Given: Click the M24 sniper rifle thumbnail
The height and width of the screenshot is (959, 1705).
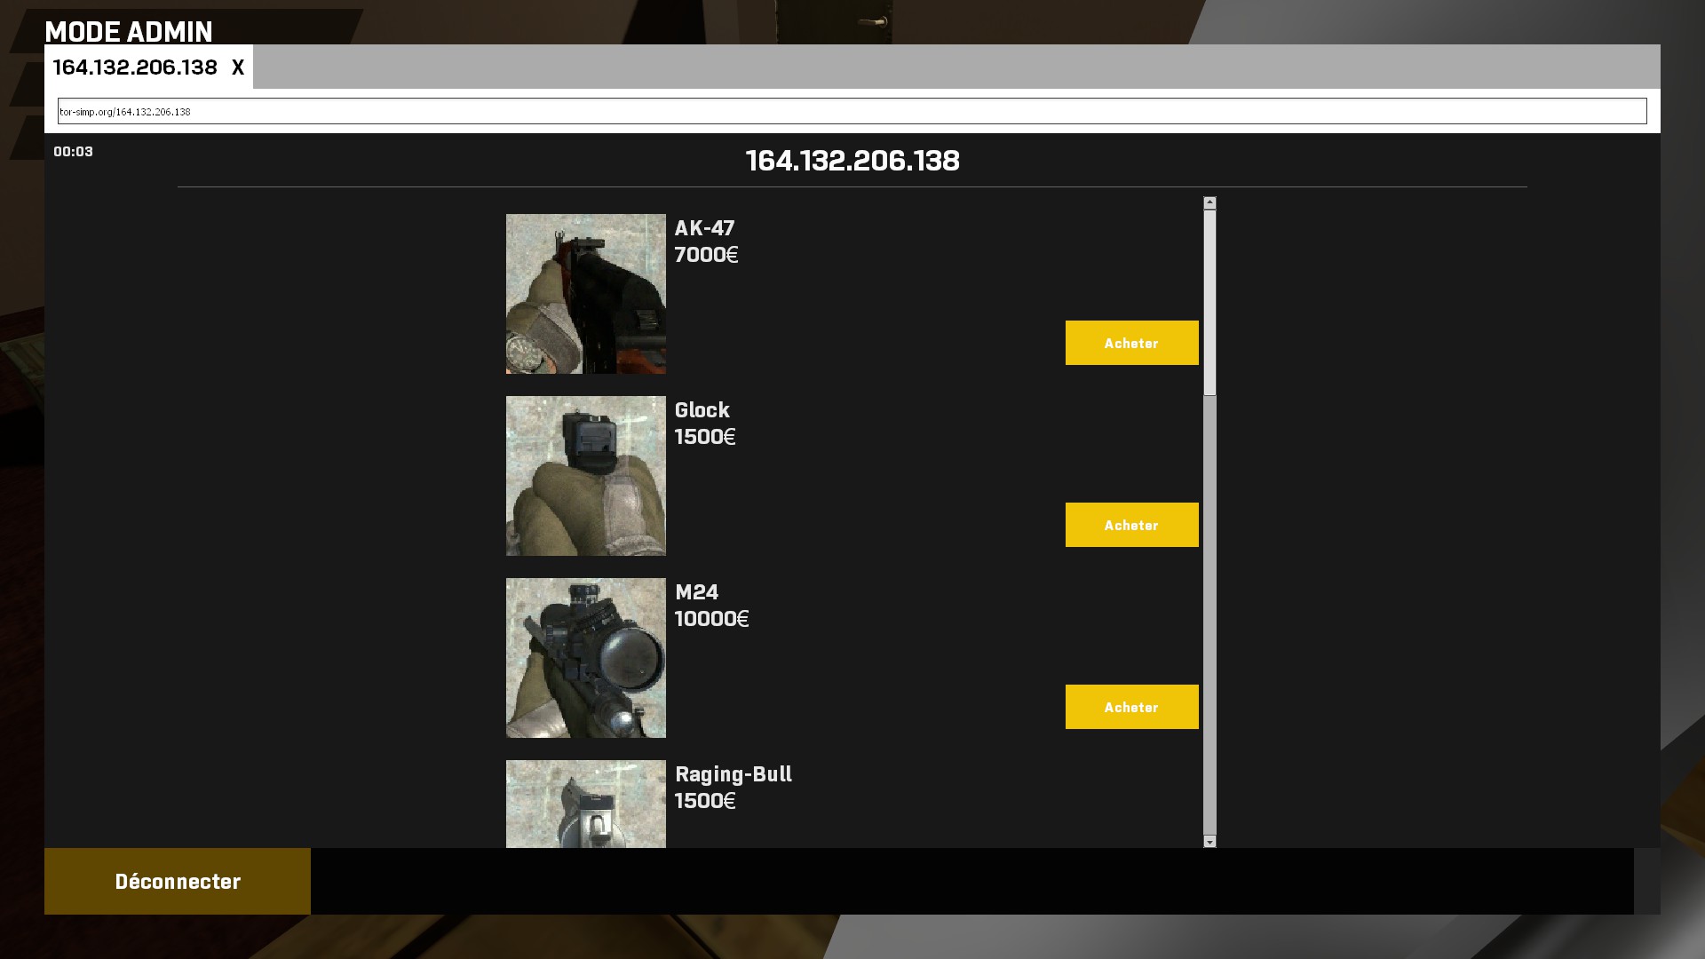Looking at the screenshot, I should tap(586, 658).
